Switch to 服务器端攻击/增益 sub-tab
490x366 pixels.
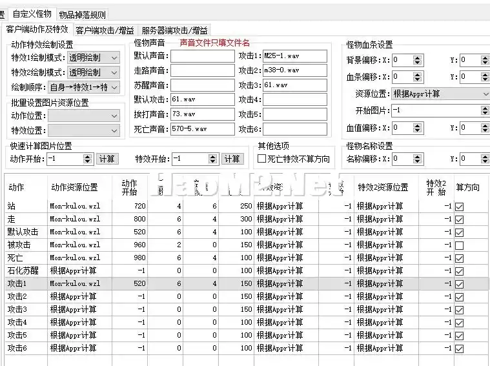pyautogui.click(x=174, y=30)
